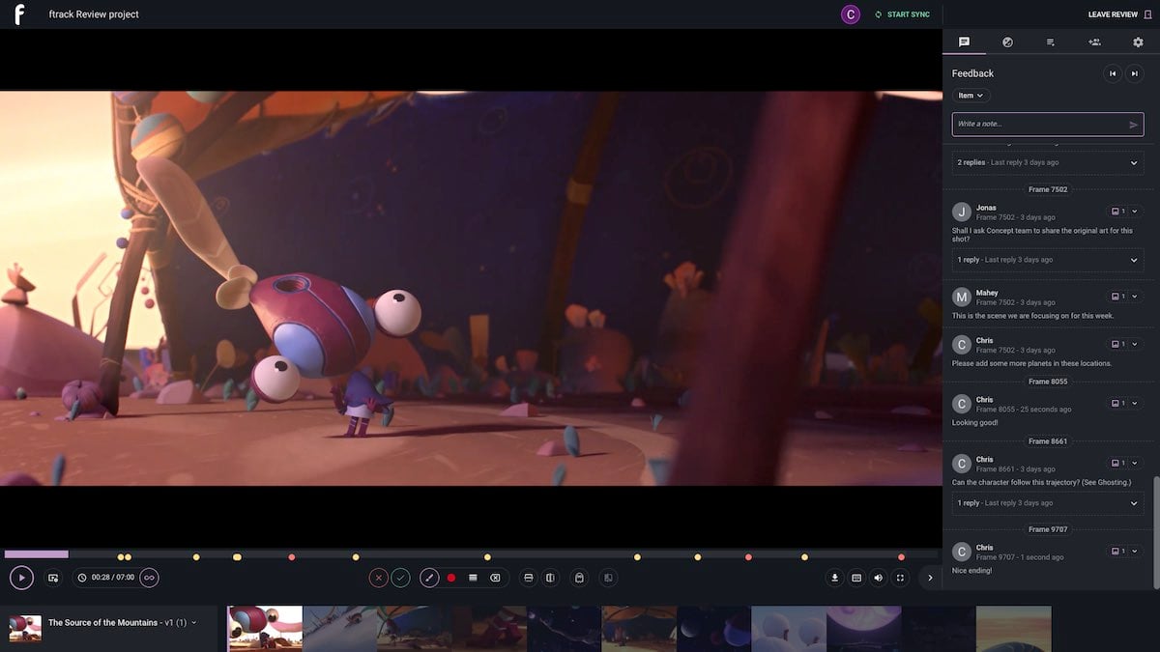Open the stroke thickness option

coord(473,578)
